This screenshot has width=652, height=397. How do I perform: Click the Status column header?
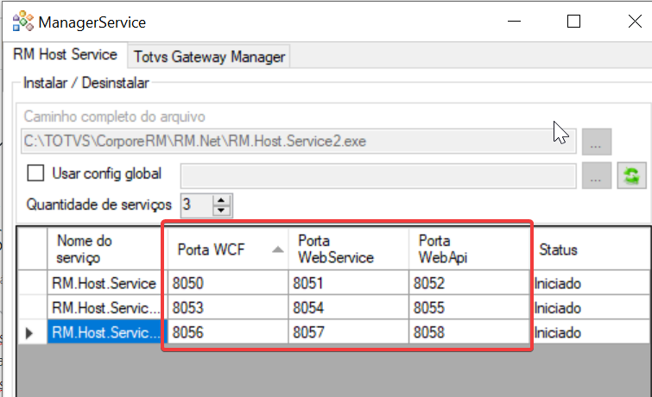point(591,249)
